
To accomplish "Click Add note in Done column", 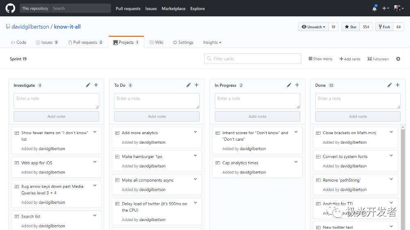I will pyautogui.click(x=358, y=117).
